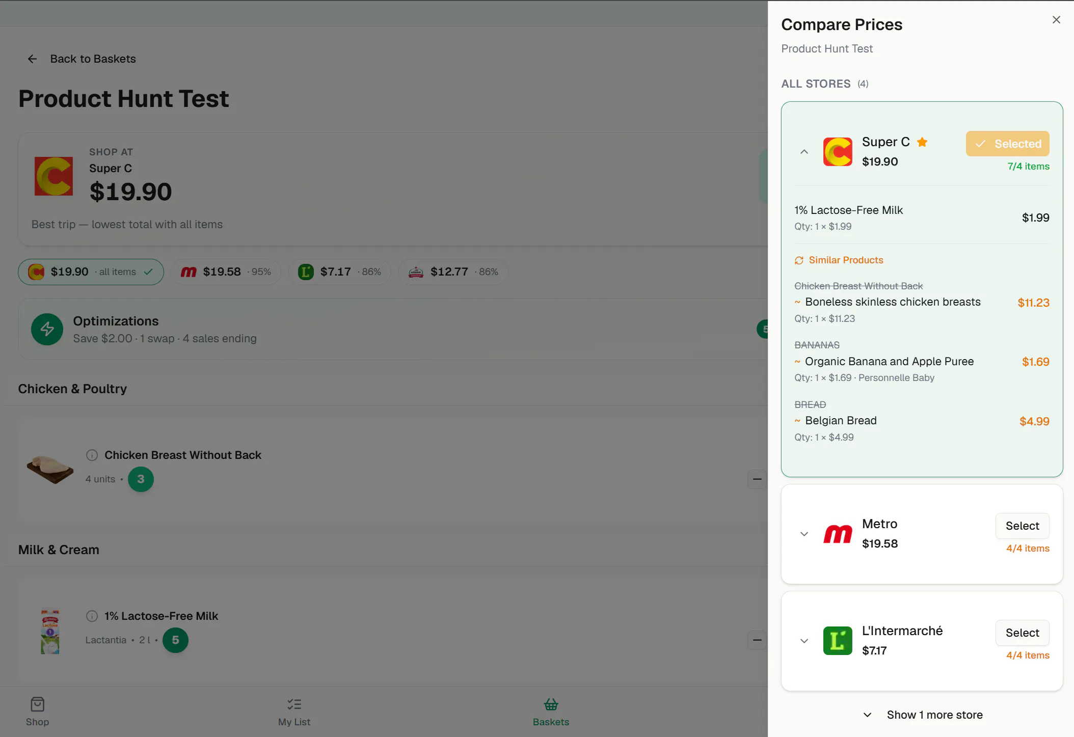Select the L'Intermarché $7.17 price chip

339,272
